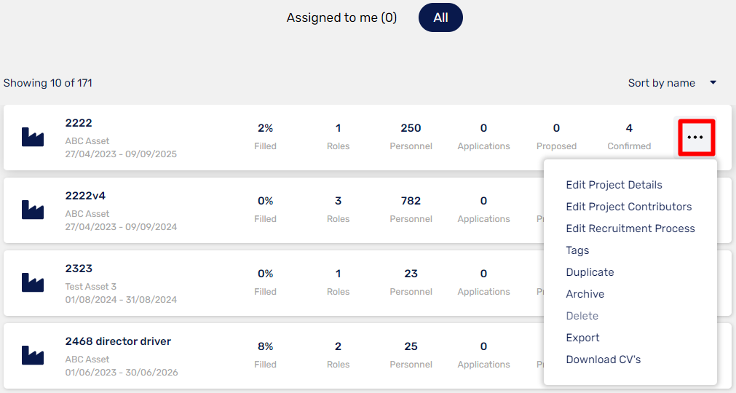Click the sort dropdown arrow
The width and height of the screenshot is (736, 393).
[x=713, y=83]
